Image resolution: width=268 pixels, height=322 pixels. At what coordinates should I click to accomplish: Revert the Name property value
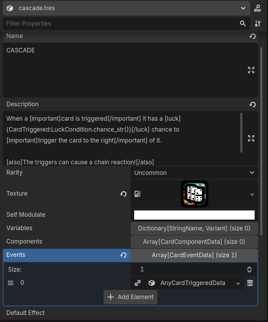pos(252,36)
